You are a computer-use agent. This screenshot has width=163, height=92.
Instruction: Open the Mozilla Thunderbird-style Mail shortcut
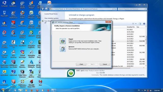click(40, 83)
